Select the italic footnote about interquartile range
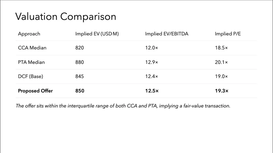The image size is (273, 153). pyautogui.click(x=123, y=106)
